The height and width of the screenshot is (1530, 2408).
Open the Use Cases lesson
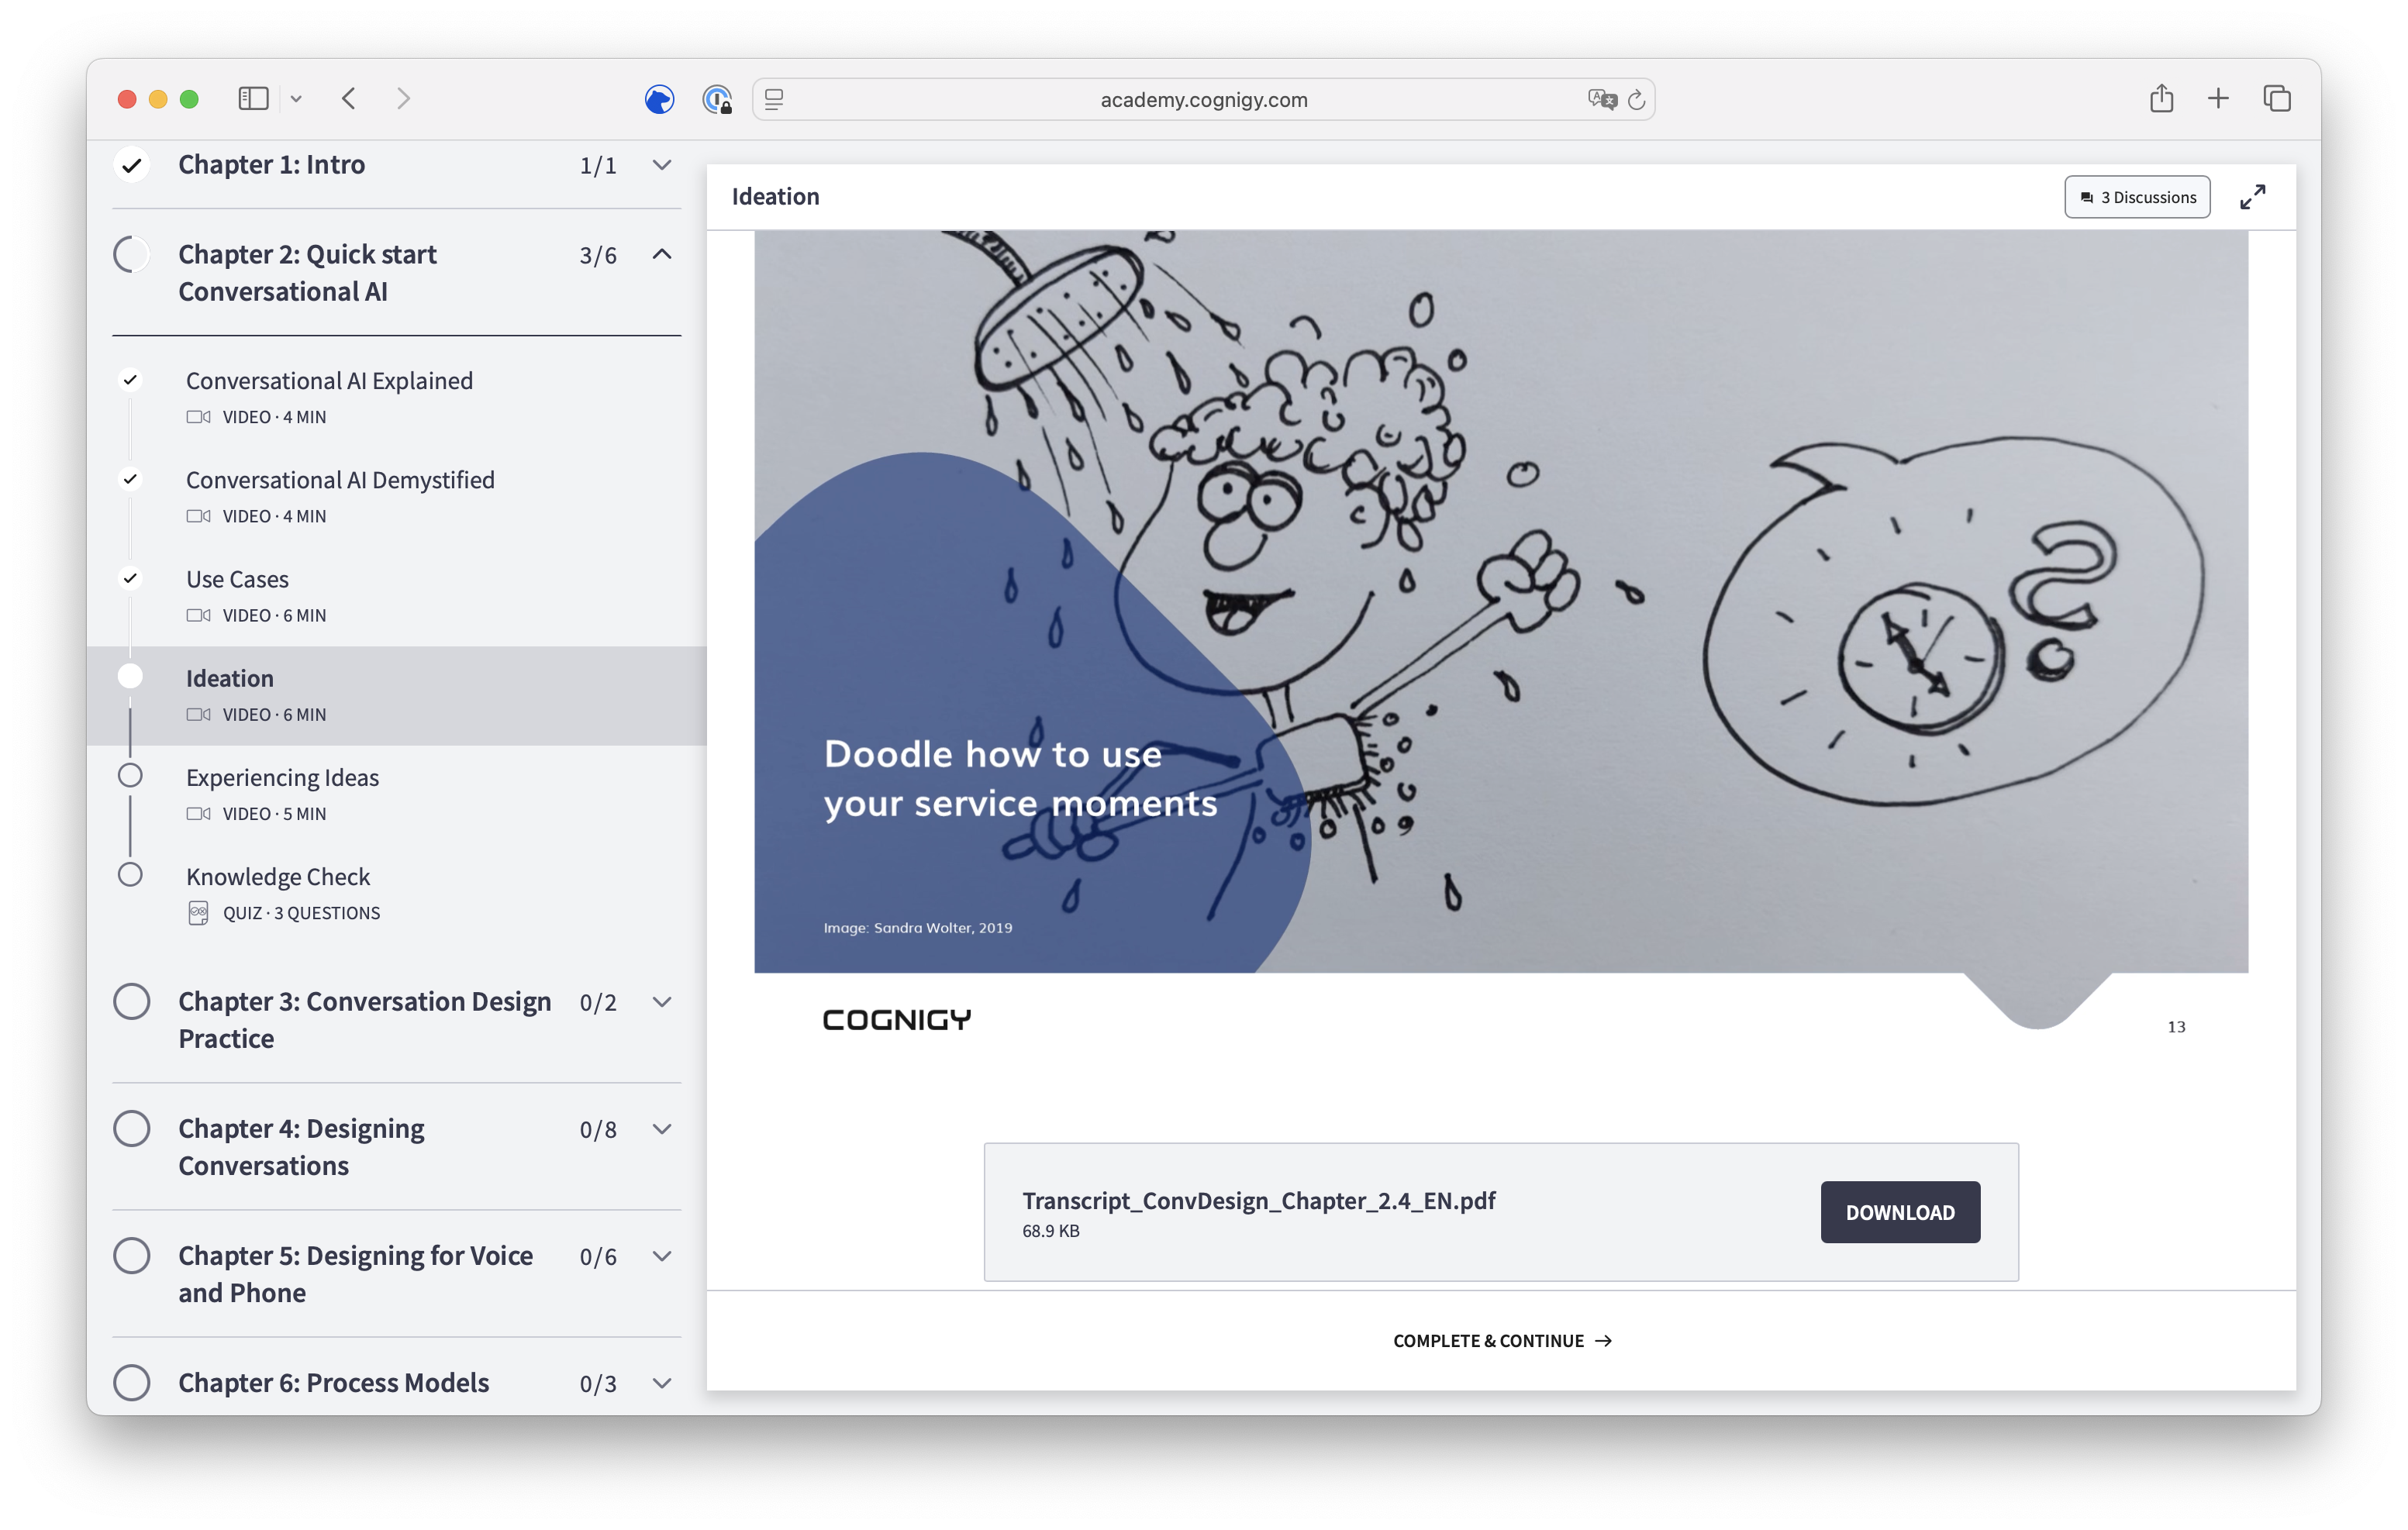397,596
